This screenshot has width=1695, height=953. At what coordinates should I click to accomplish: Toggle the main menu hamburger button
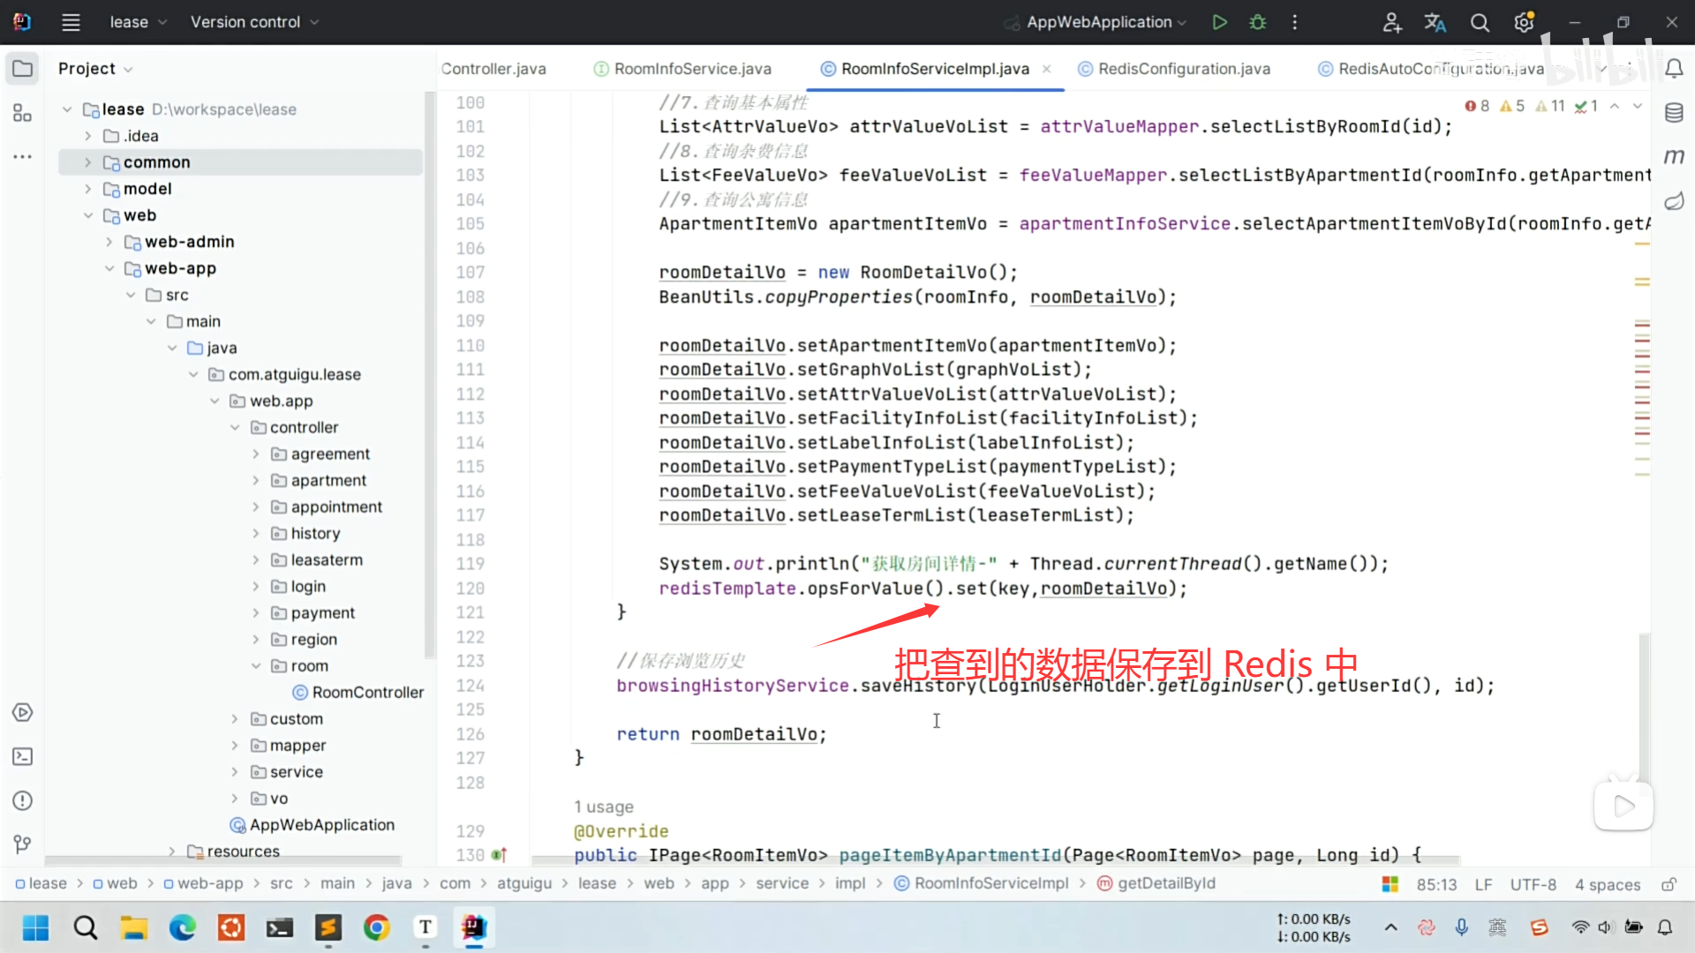71,22
